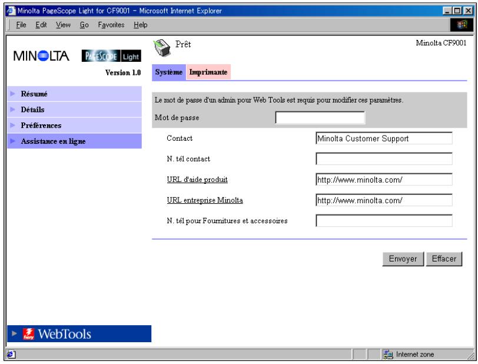Click the Effacer button

(x=444, y=259)
